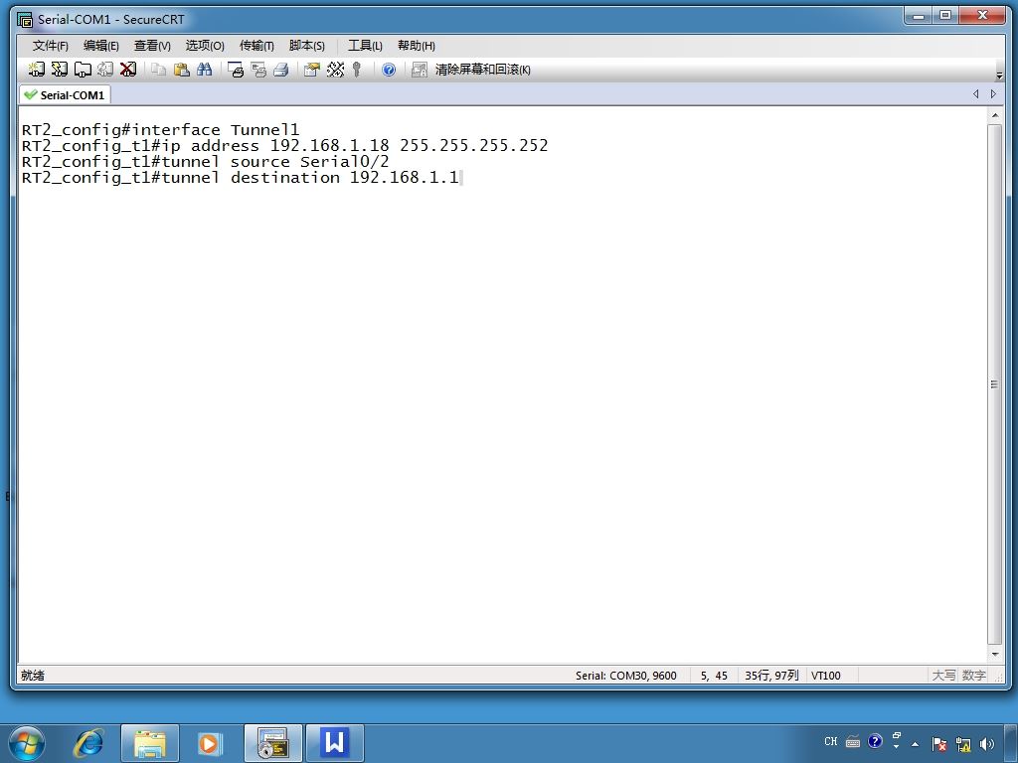1018x763 pixels.
Task: Click the icon beside 清除屏幕和回滚
Action: point(420,70)
